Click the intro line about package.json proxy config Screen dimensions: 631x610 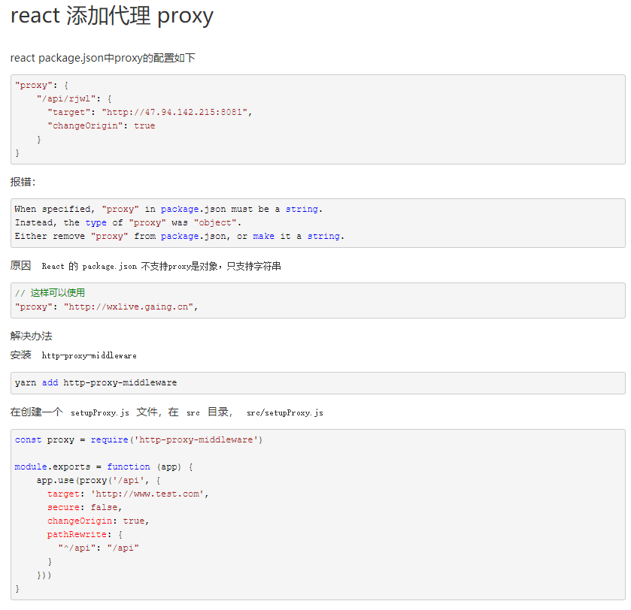pyautogui.click(x=102, y=58)
